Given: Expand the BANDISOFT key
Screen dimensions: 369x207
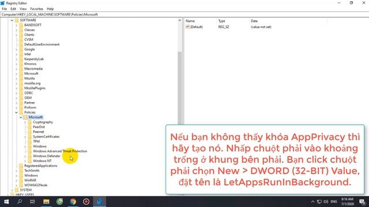Looking at the screenshot, I should pos(17,25).
